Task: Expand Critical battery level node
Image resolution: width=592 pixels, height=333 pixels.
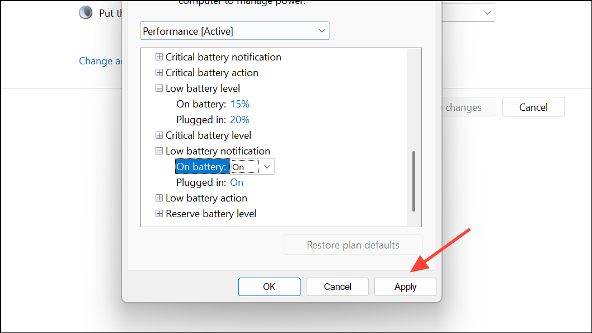Action: [159, 135]
